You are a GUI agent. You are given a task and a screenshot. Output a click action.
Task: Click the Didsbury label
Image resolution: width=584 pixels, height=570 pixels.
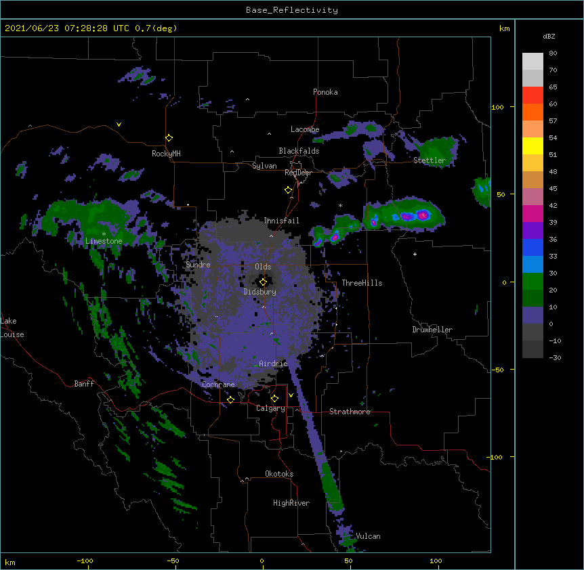(260, 292)
